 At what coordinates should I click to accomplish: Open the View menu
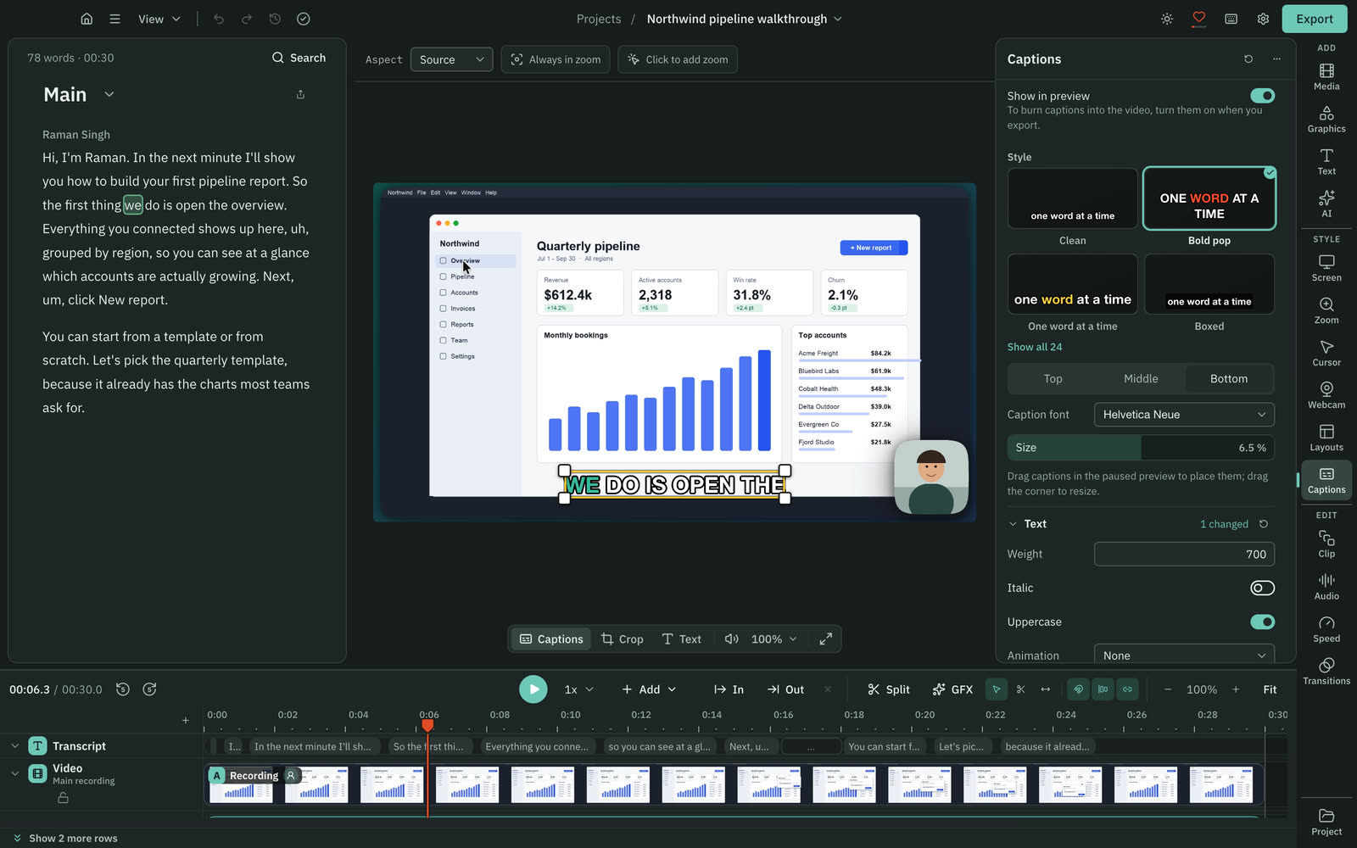(x=159, y=19)
